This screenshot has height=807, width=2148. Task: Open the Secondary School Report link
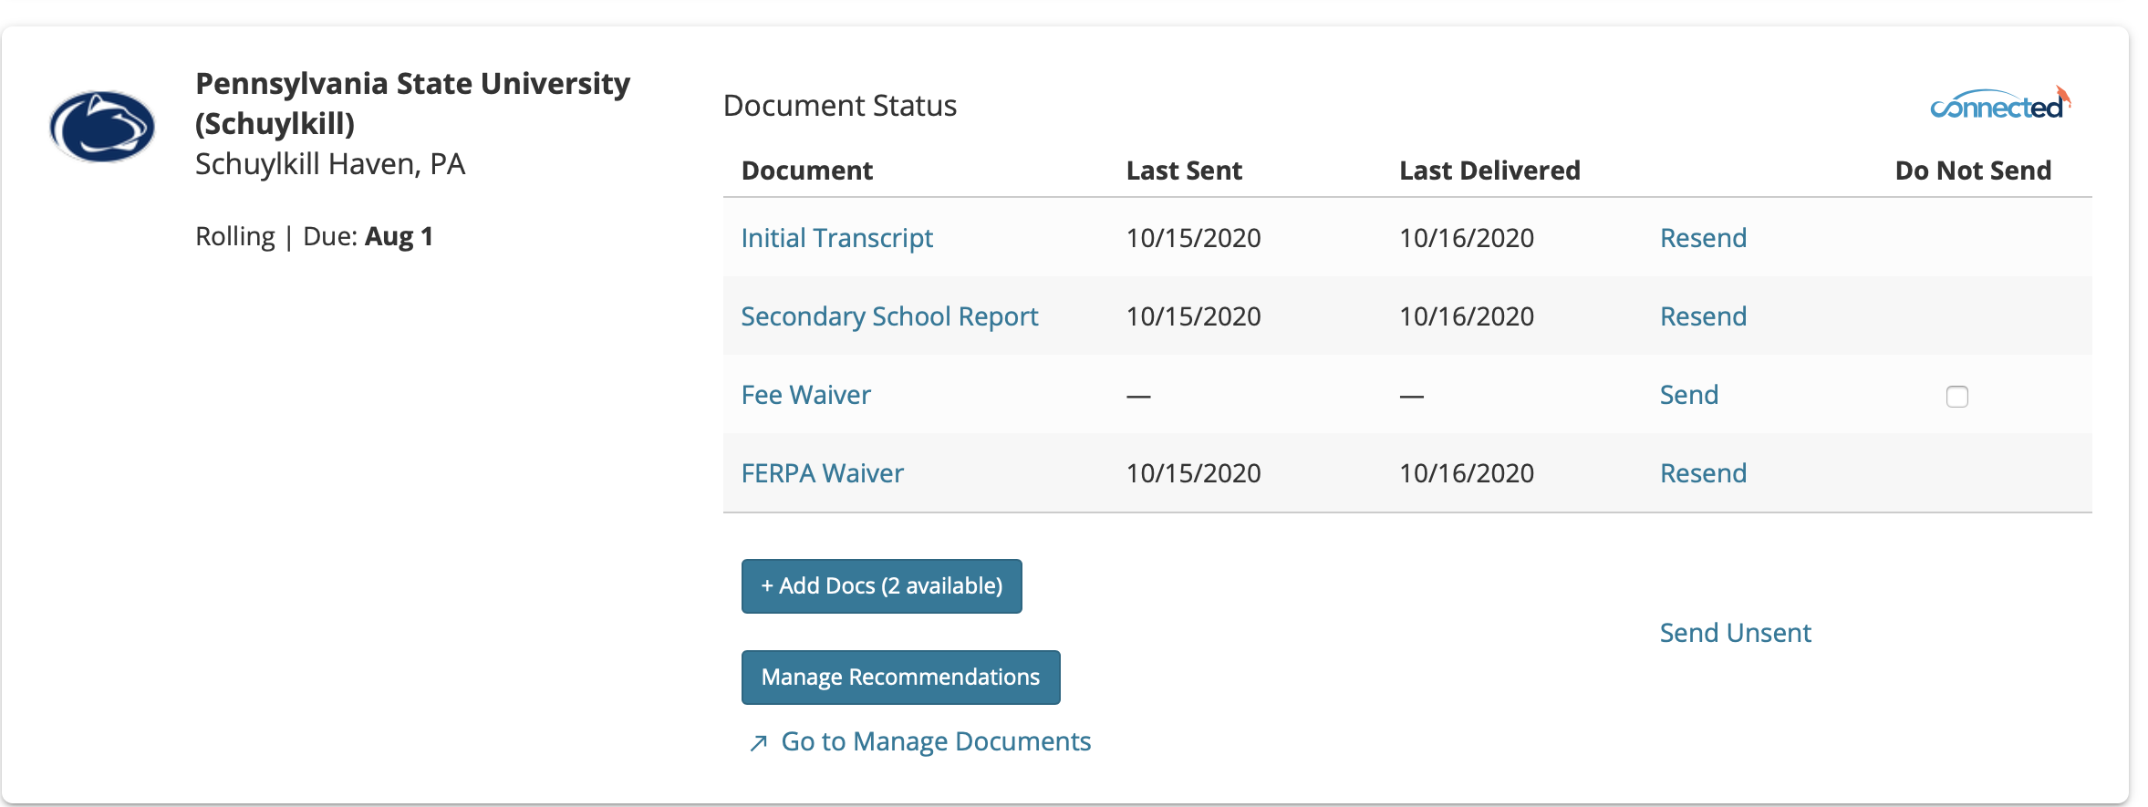[889, 316]
